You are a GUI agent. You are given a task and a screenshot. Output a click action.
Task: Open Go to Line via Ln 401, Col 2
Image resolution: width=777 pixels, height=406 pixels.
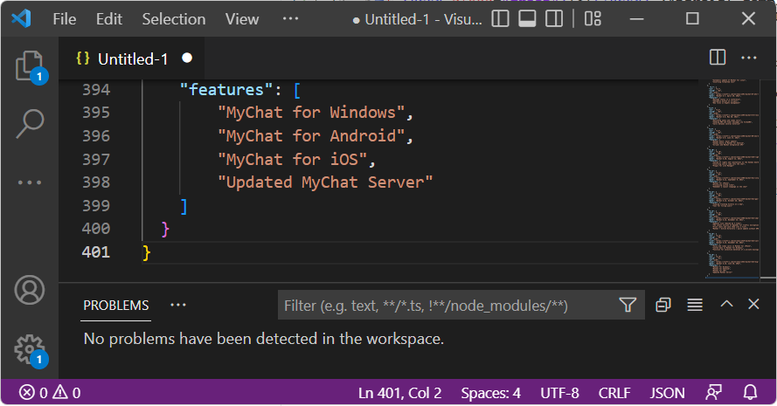(x=400, y=393)
